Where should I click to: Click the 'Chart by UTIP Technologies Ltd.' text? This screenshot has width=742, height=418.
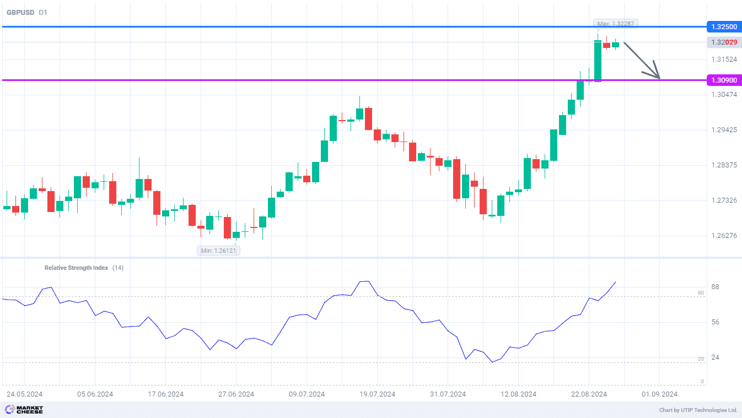pos(698,410)
